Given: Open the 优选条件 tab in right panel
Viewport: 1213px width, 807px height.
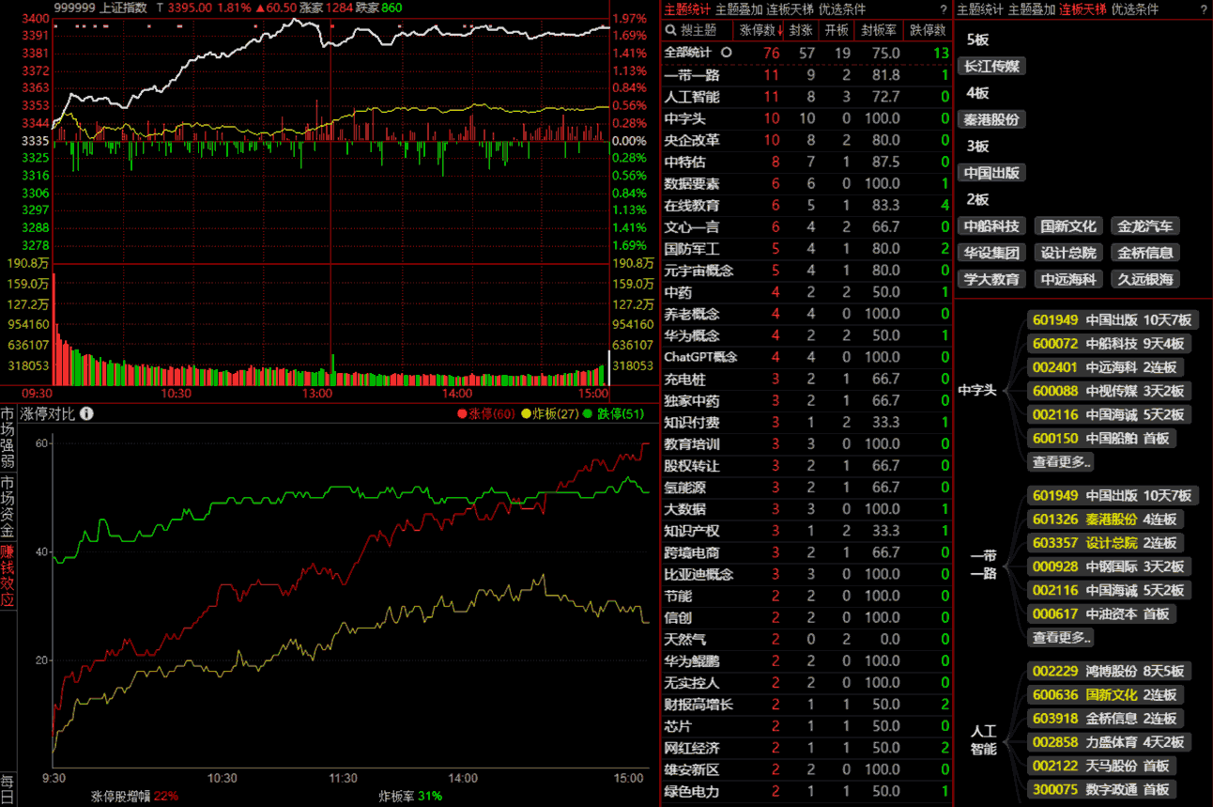Looking at the screenshot, I should click(1135, 9).
